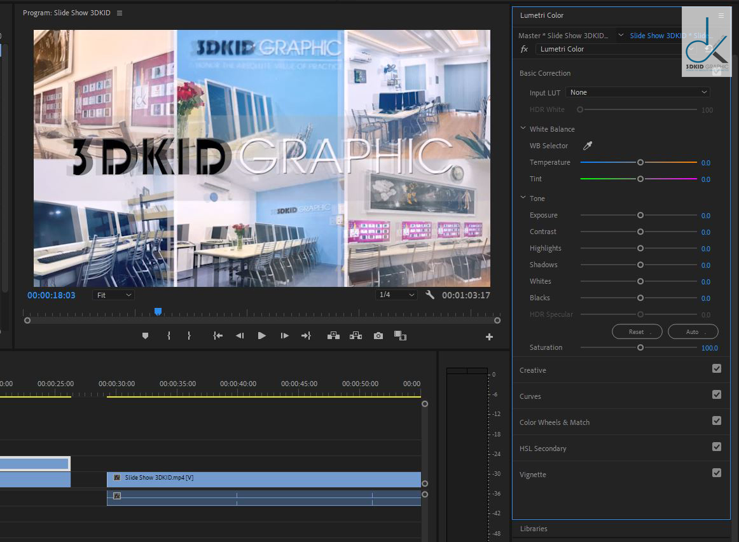Open Program monitor settings wrench
Viewport: 739px width, 542px height.
click(x=429, y=295)
